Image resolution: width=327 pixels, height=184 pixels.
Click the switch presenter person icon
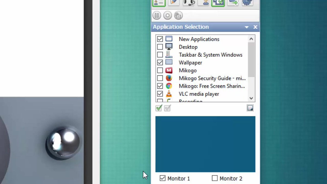pyautogui.click(x=203, y=2)
